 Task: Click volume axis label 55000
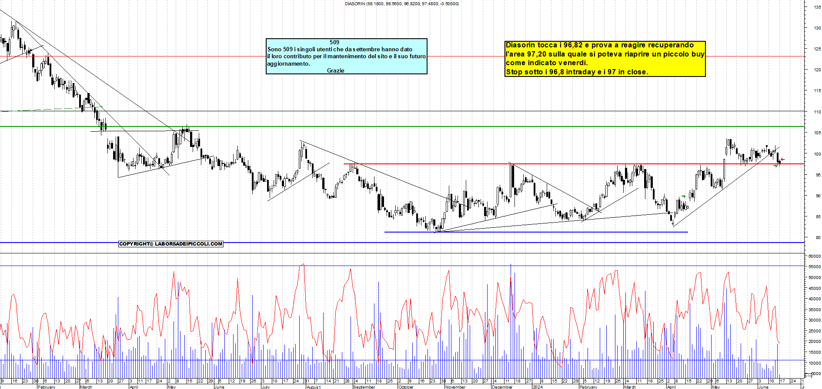pyautogui.click(x=815, y=267)
